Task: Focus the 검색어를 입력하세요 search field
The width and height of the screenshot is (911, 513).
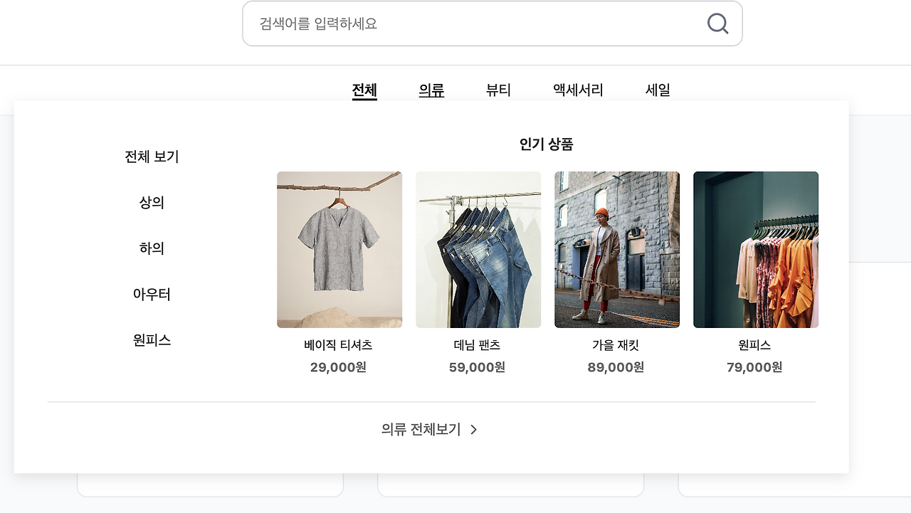Action: pos(493,23)
